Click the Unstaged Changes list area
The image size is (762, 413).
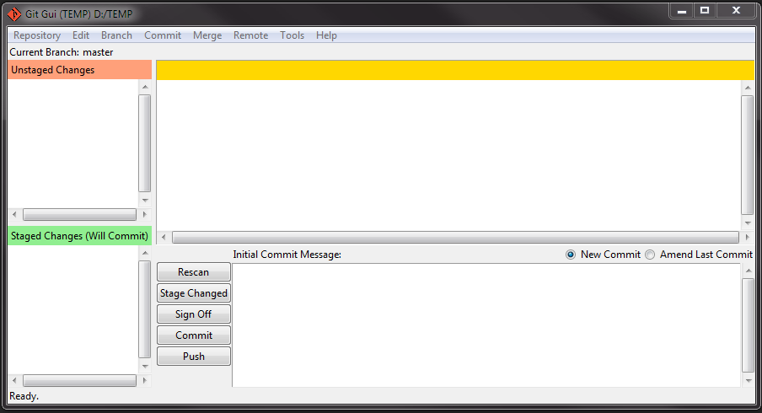(x=73, y=144)
